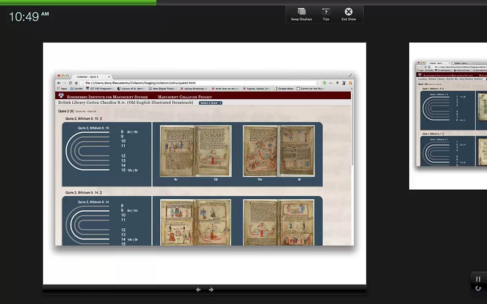Pause the presentation timer
This screenshot has width=487, height=304.
pyautogui.click(x=478, y=279)
